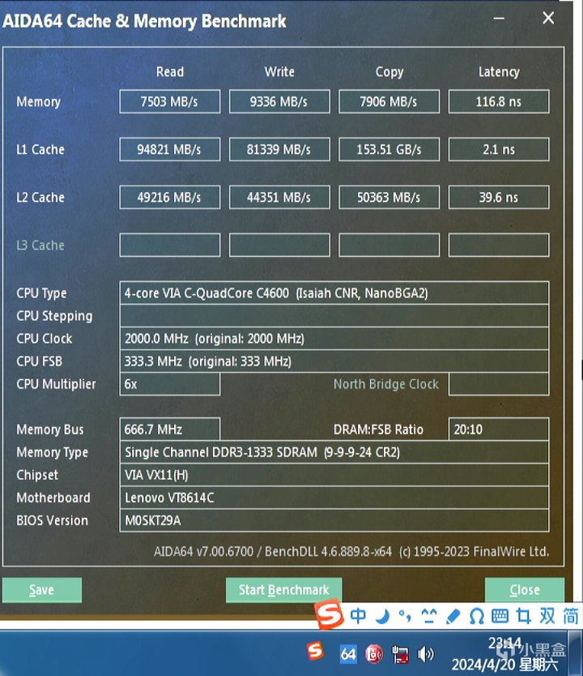Screen dimensions: 583x676
Task: Switch simplified/traditional with the 简 icon
Action: (x=571, y=616)
